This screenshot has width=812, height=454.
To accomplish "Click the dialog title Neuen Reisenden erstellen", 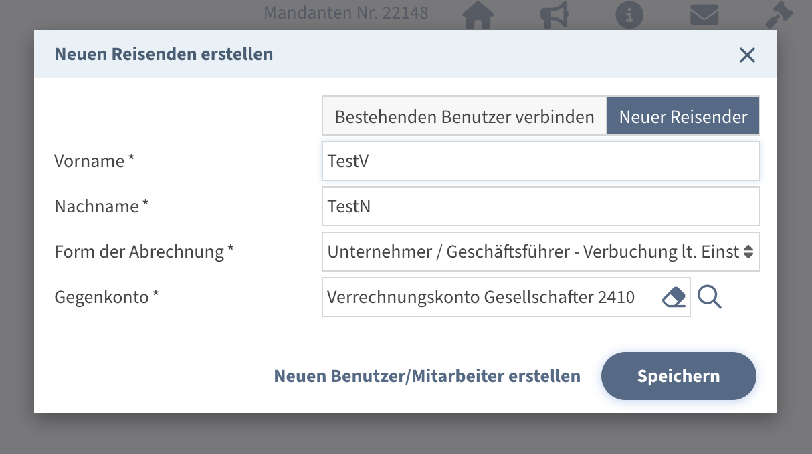I will (164, 54).
